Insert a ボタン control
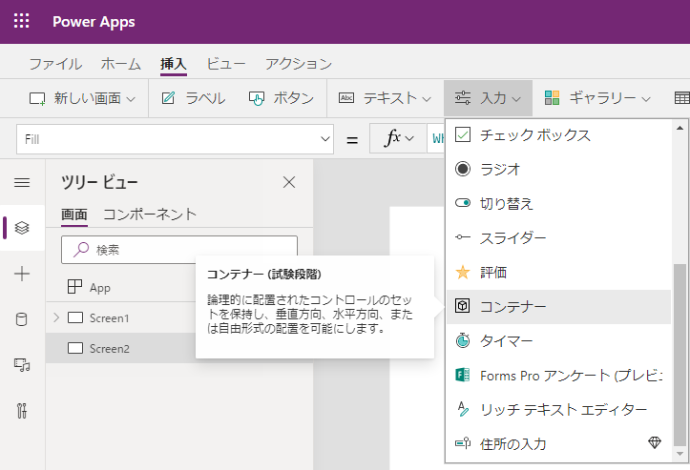The image size is (690, 470). [282, 98]
